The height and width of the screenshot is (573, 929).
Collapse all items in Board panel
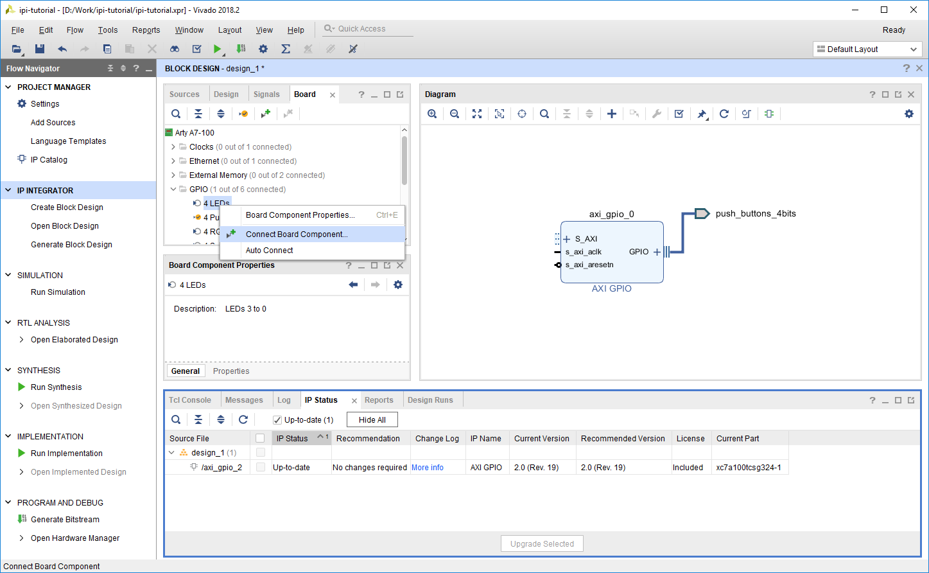click(x=198, y=114)
